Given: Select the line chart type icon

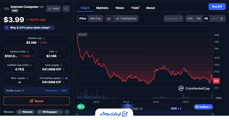Looking at the screenshot, I should 109,19.
